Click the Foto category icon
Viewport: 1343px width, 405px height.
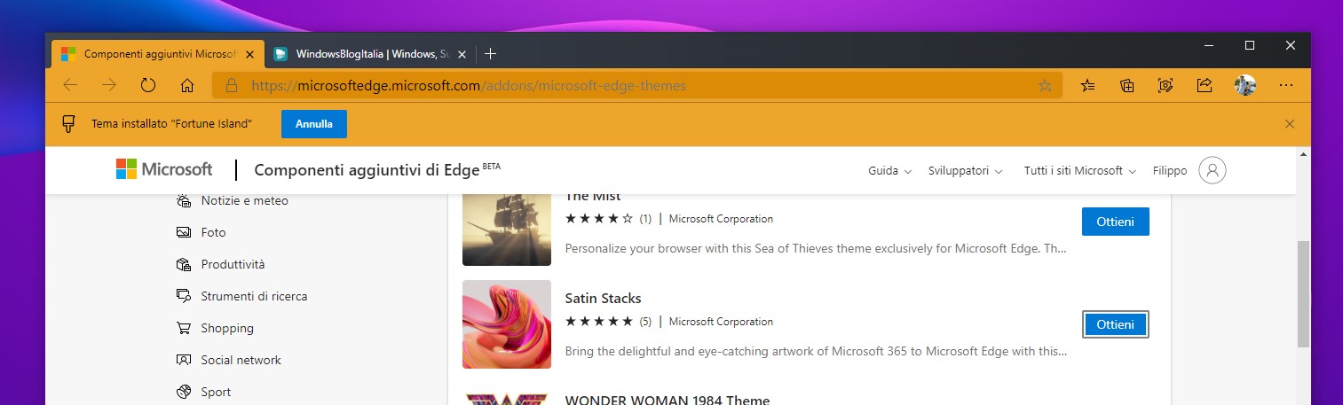coord(184,232)
